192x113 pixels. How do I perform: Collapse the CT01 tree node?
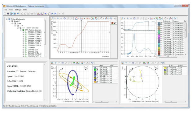point(15,26)
